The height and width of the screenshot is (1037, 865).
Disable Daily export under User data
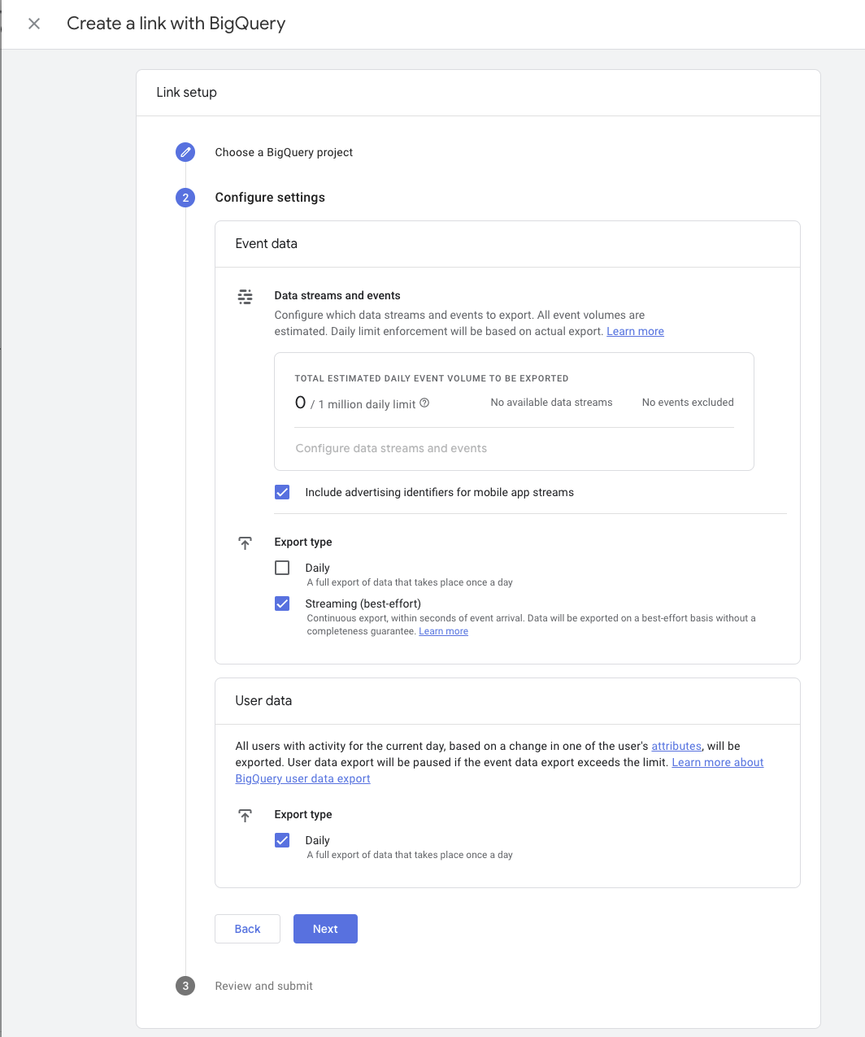pyautogui.click(x=282, y=839)
